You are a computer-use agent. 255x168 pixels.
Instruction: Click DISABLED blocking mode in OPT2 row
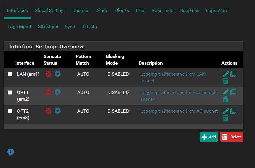pyautogui.click(x=118, y=111)
